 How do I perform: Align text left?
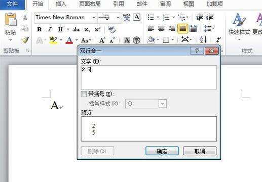(x=151, y=28)
